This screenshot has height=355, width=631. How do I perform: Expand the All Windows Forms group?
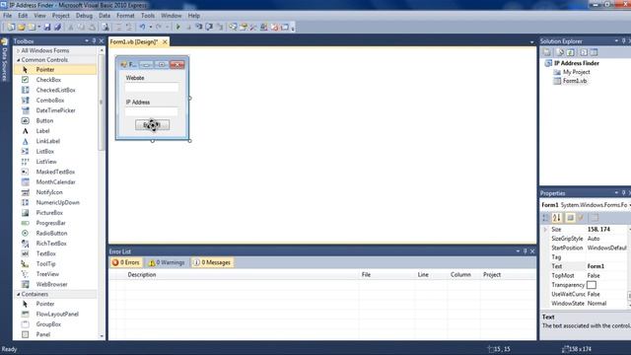[x=18, y=50]
